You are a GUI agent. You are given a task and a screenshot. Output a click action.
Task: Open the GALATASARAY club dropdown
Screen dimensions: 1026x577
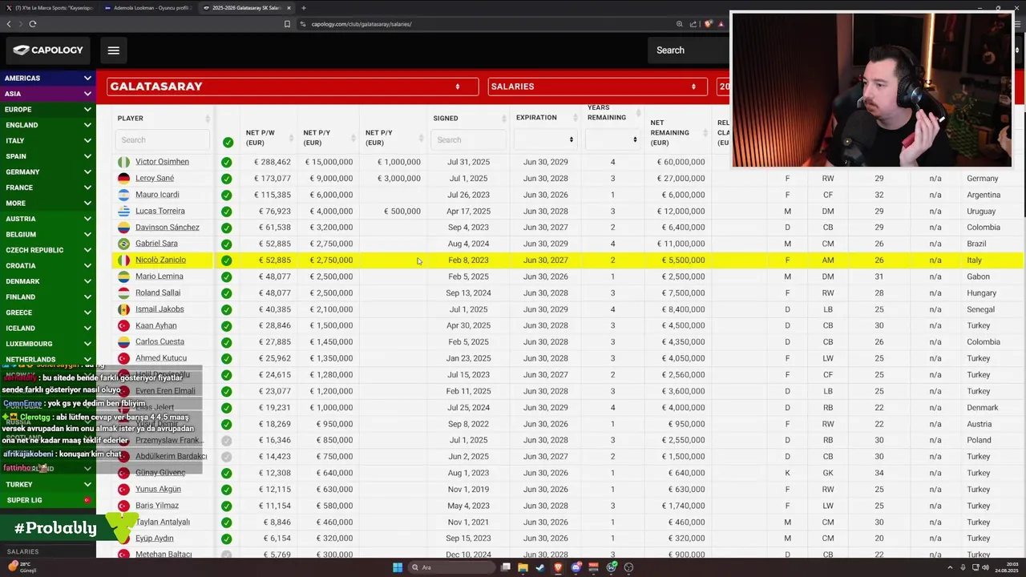click(x=293, y=87)
